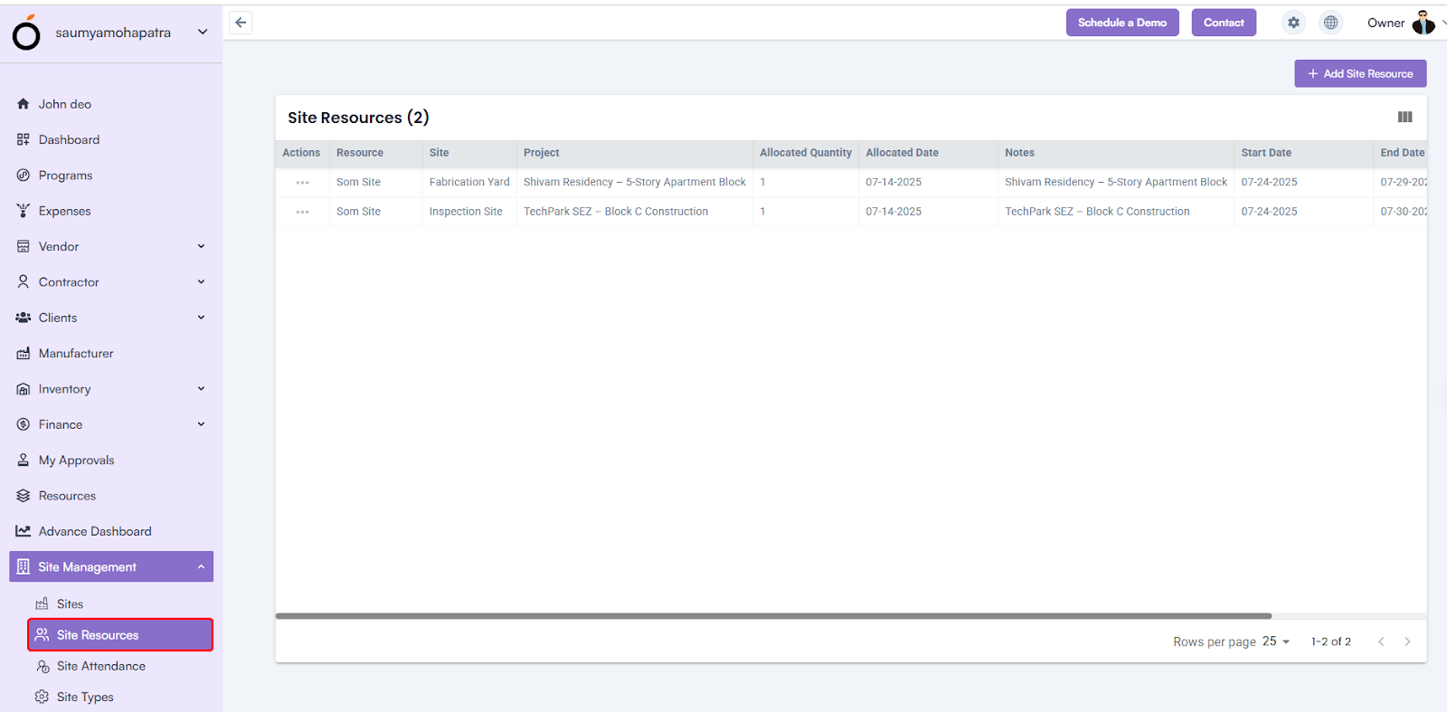This screenshot has width=1447, height=712.
Task: Expand the Inventory menu chevron
Action: tap(201, 389)
